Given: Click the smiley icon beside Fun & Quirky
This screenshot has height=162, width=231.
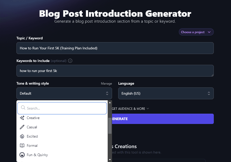Looking at the screenshot, I should point(22,155).
